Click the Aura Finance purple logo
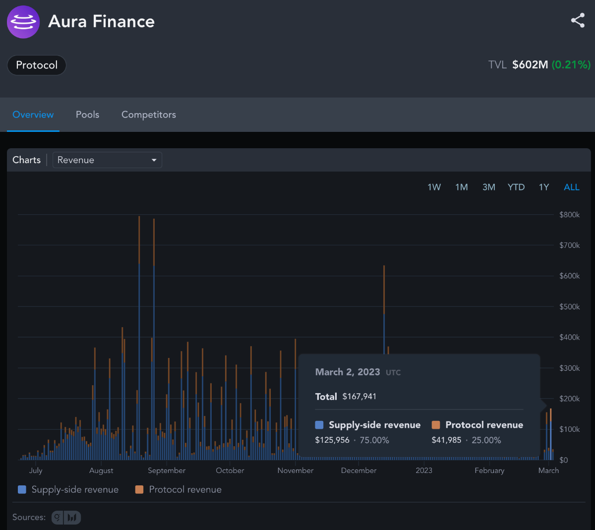595x530 pixels. click(x=23, y=22)
